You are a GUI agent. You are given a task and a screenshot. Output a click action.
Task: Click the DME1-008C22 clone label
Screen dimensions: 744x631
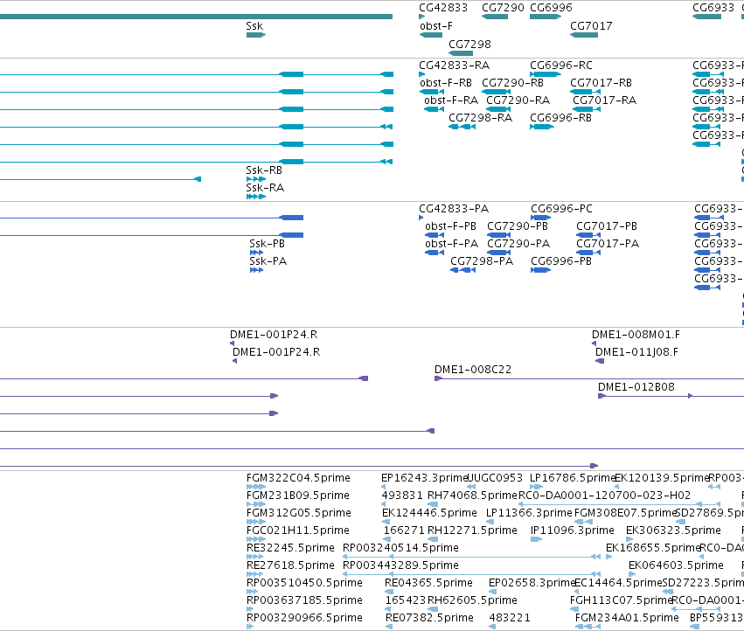[x=473, y=370]
